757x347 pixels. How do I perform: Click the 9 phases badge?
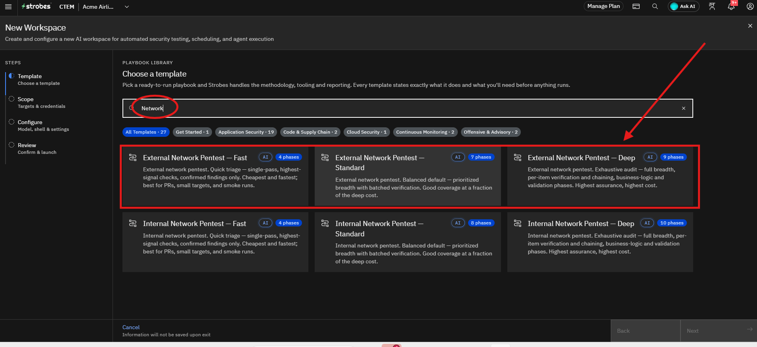(673, 157)
